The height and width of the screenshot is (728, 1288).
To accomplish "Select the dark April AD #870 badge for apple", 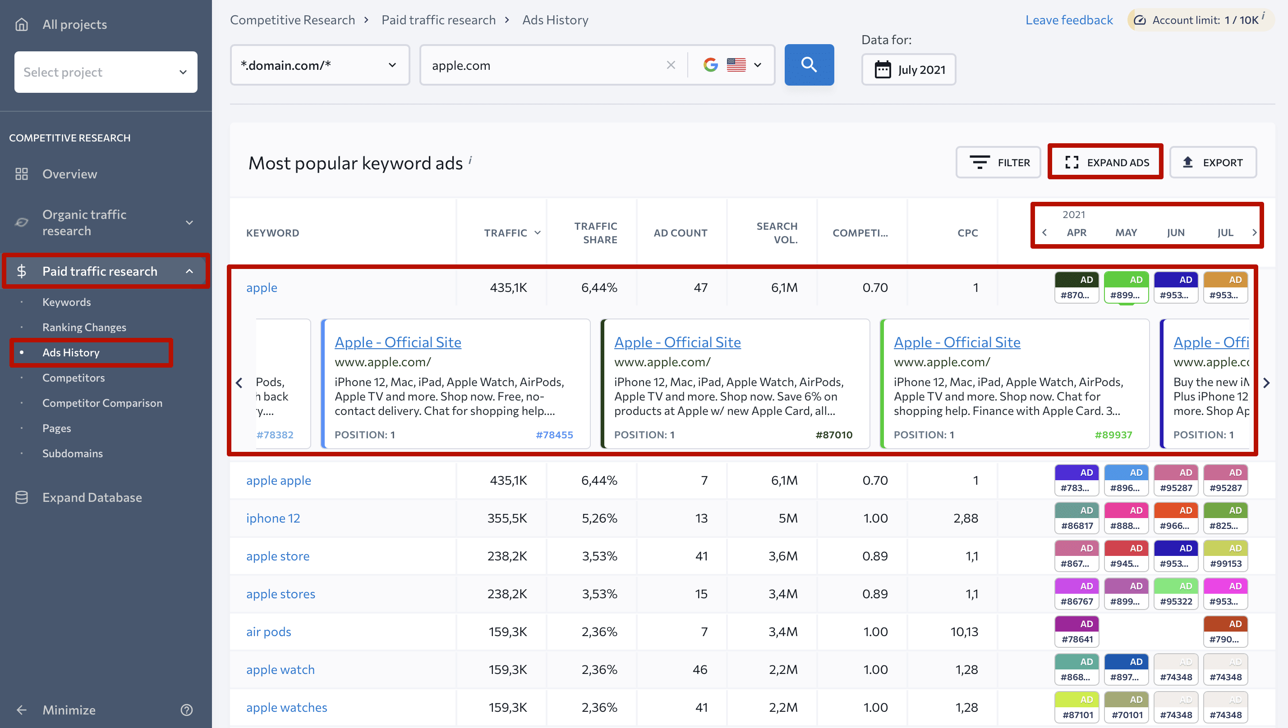I will 1076,287.
